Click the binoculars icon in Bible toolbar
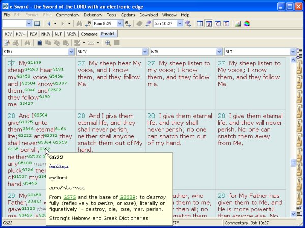305x228 pixels. (x=27, y=43)
